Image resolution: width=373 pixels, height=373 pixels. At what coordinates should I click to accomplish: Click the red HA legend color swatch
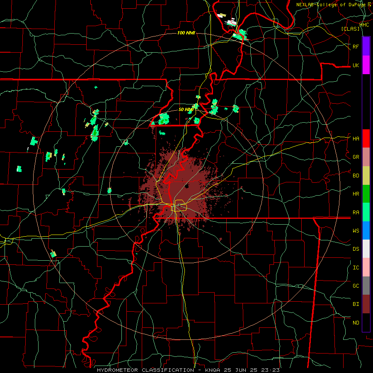[x=366, y=138]
